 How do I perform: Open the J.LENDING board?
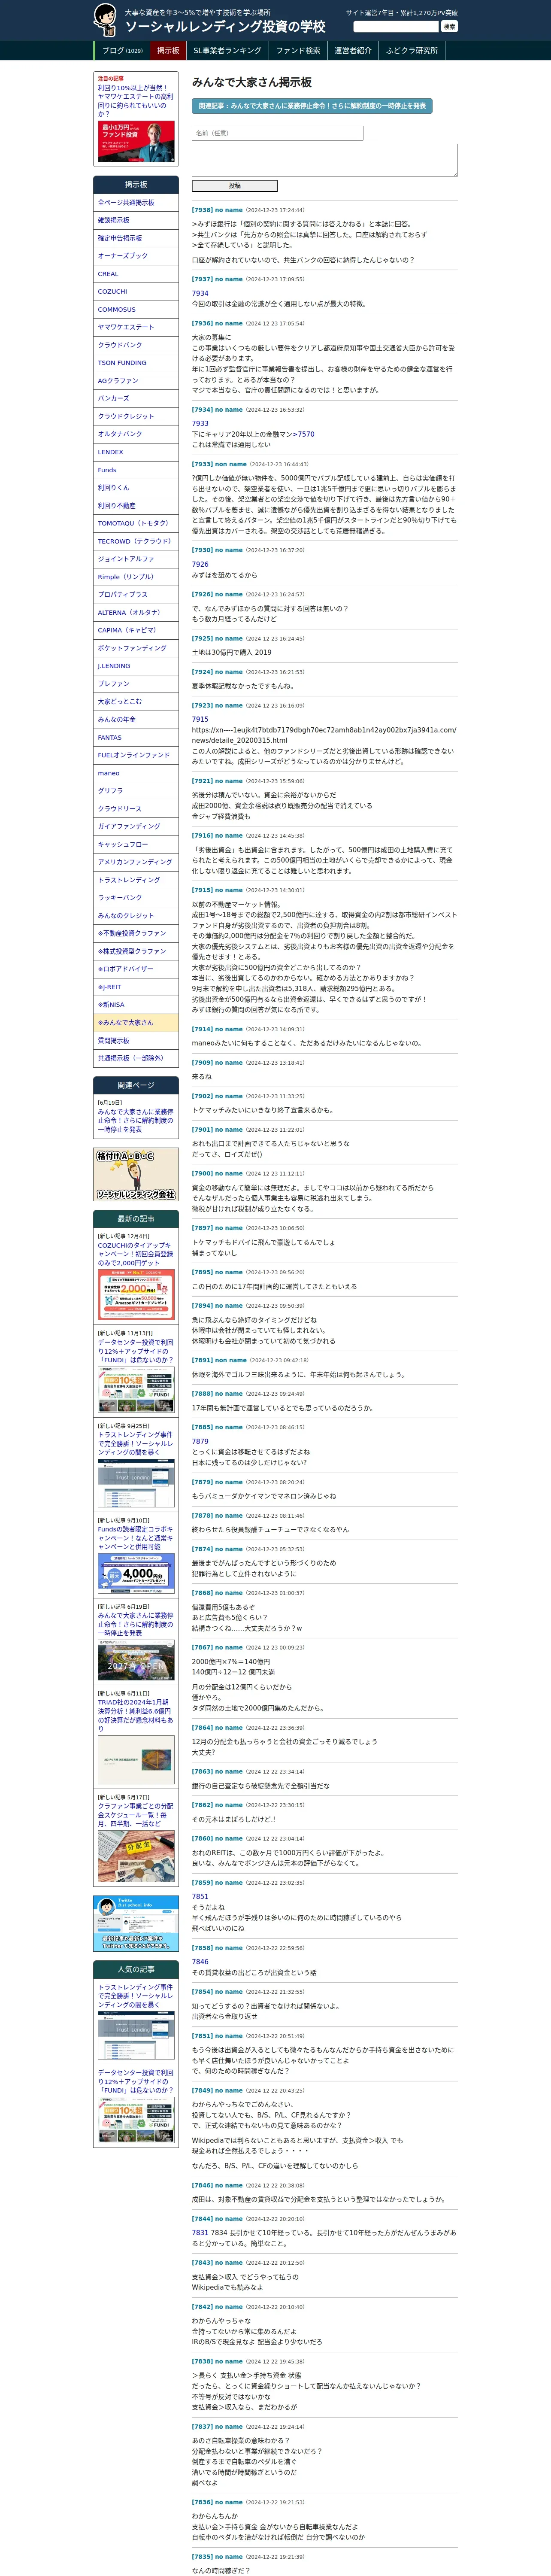(x=136, y=666)
